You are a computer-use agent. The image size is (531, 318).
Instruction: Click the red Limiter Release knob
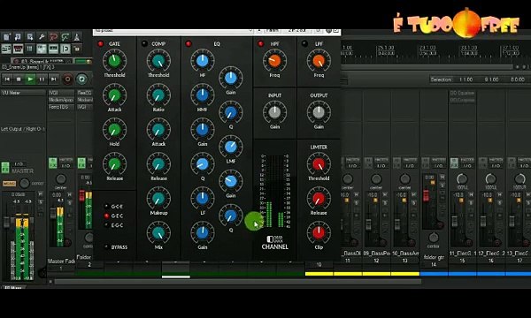click(x=319, y=198)
